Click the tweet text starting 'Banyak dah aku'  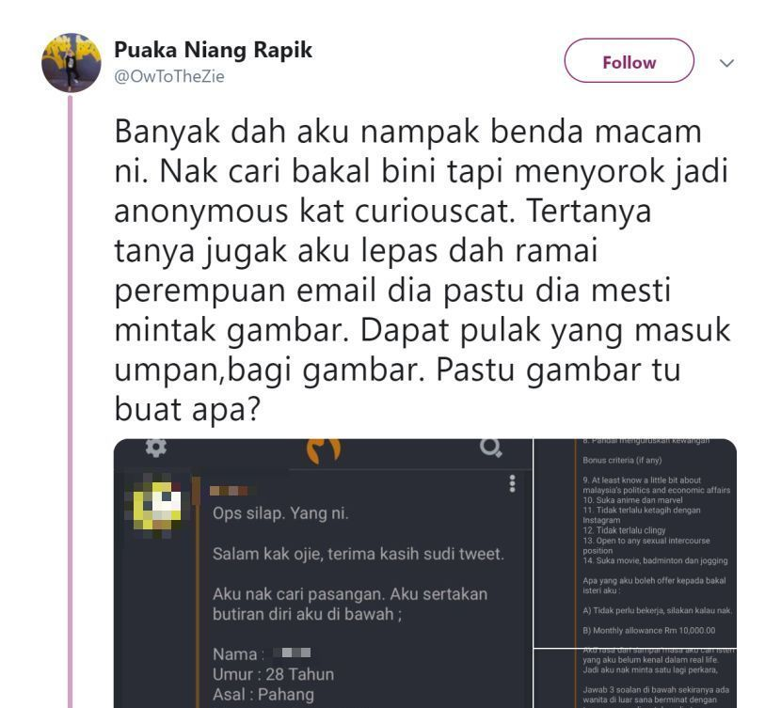point(422,270)
